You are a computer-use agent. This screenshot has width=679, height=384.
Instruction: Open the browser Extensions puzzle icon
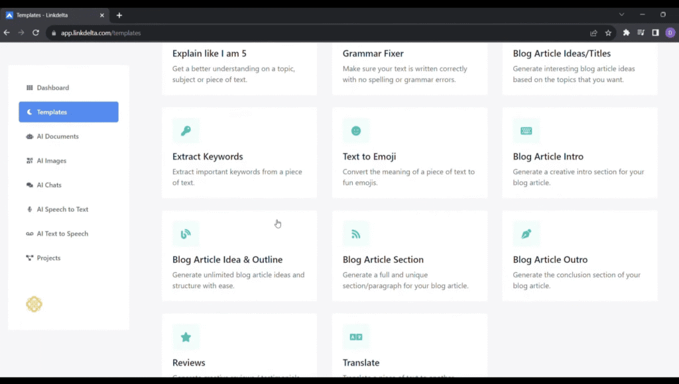point(626,32)
